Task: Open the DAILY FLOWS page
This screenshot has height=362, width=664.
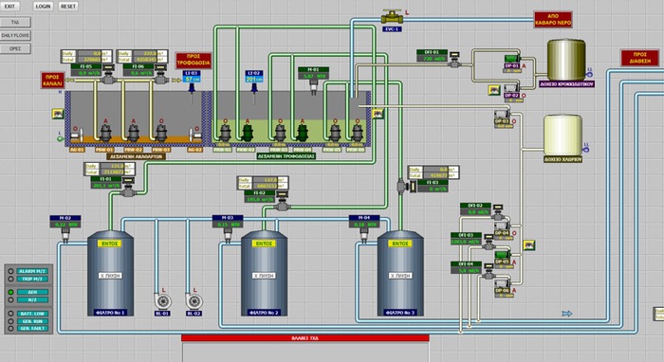Action: tap(15, 35)
